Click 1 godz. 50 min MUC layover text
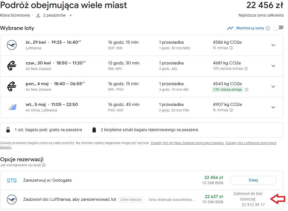The height and width of the screenshot is (211, 288). pos(175,48)
